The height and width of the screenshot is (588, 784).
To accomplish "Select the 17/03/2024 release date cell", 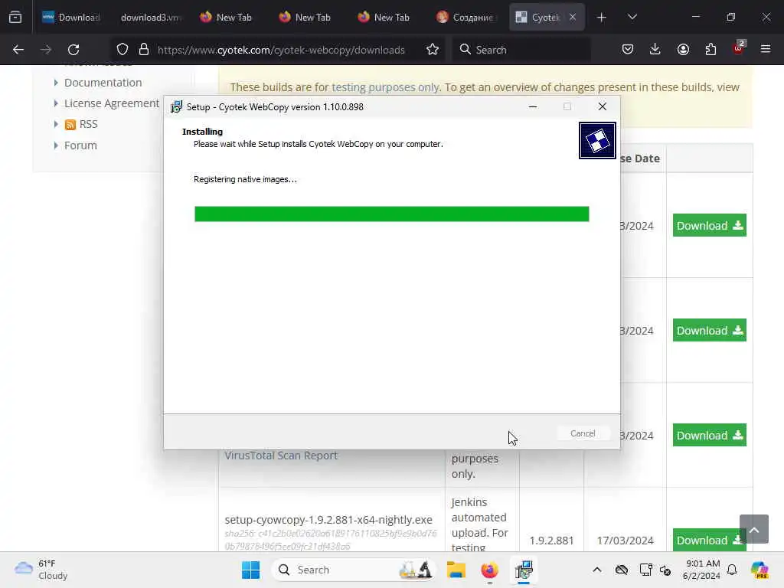I will click(x=625, y=541).
